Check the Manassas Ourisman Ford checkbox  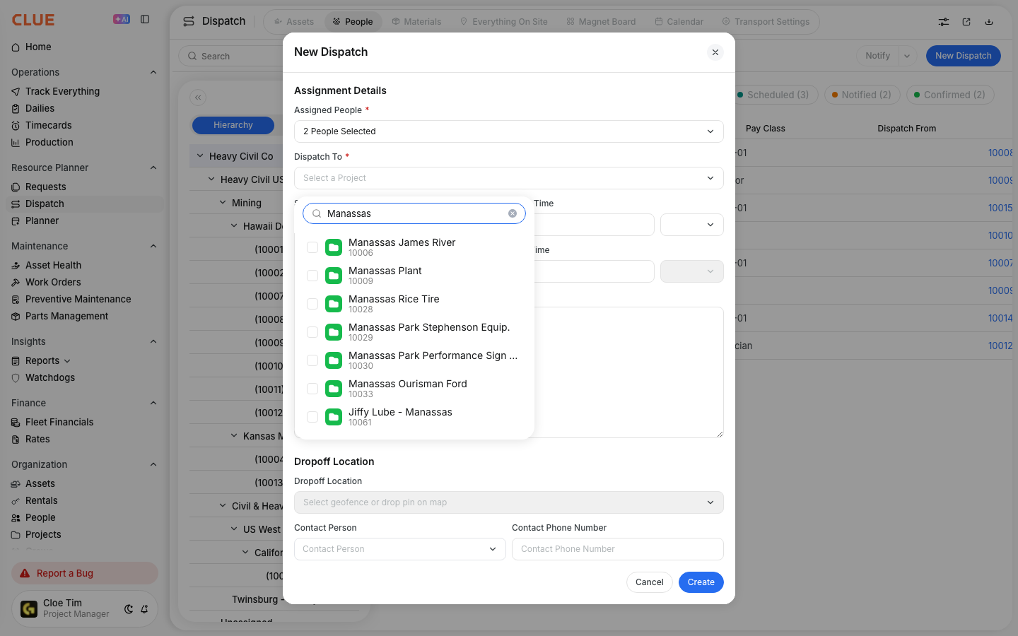click(312, 389)
